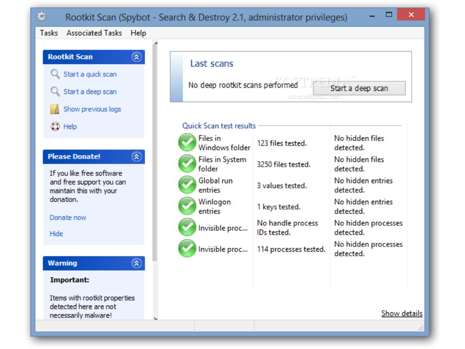The width and height of the screenshot is (465, 349).
Task: Click the green check beside No handle process IDs tested
Action: [187, 227]
